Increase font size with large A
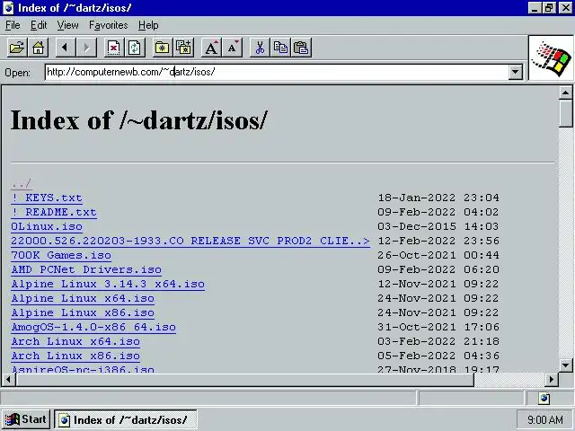Viewport: 575px width, 431px height. (x=211, y=48)
